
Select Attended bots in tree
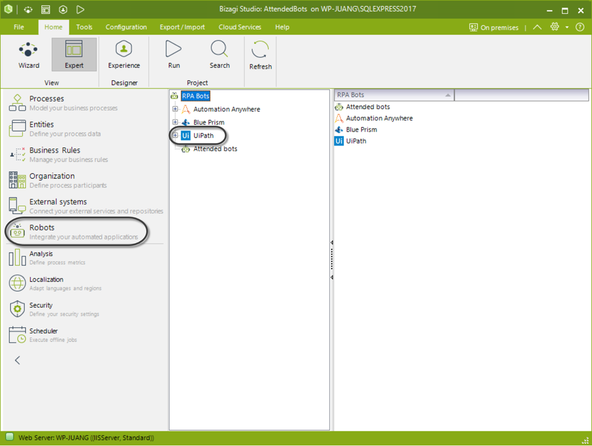point(215,149)
